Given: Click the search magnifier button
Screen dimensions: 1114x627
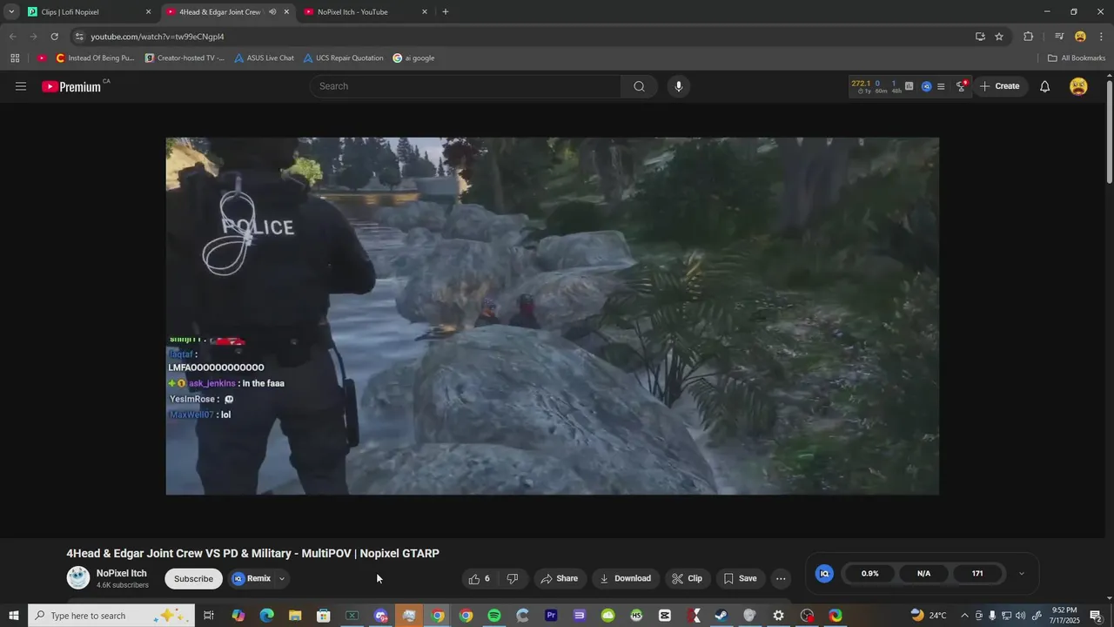Looking at the screenshot, I should [x=640, y=86].
